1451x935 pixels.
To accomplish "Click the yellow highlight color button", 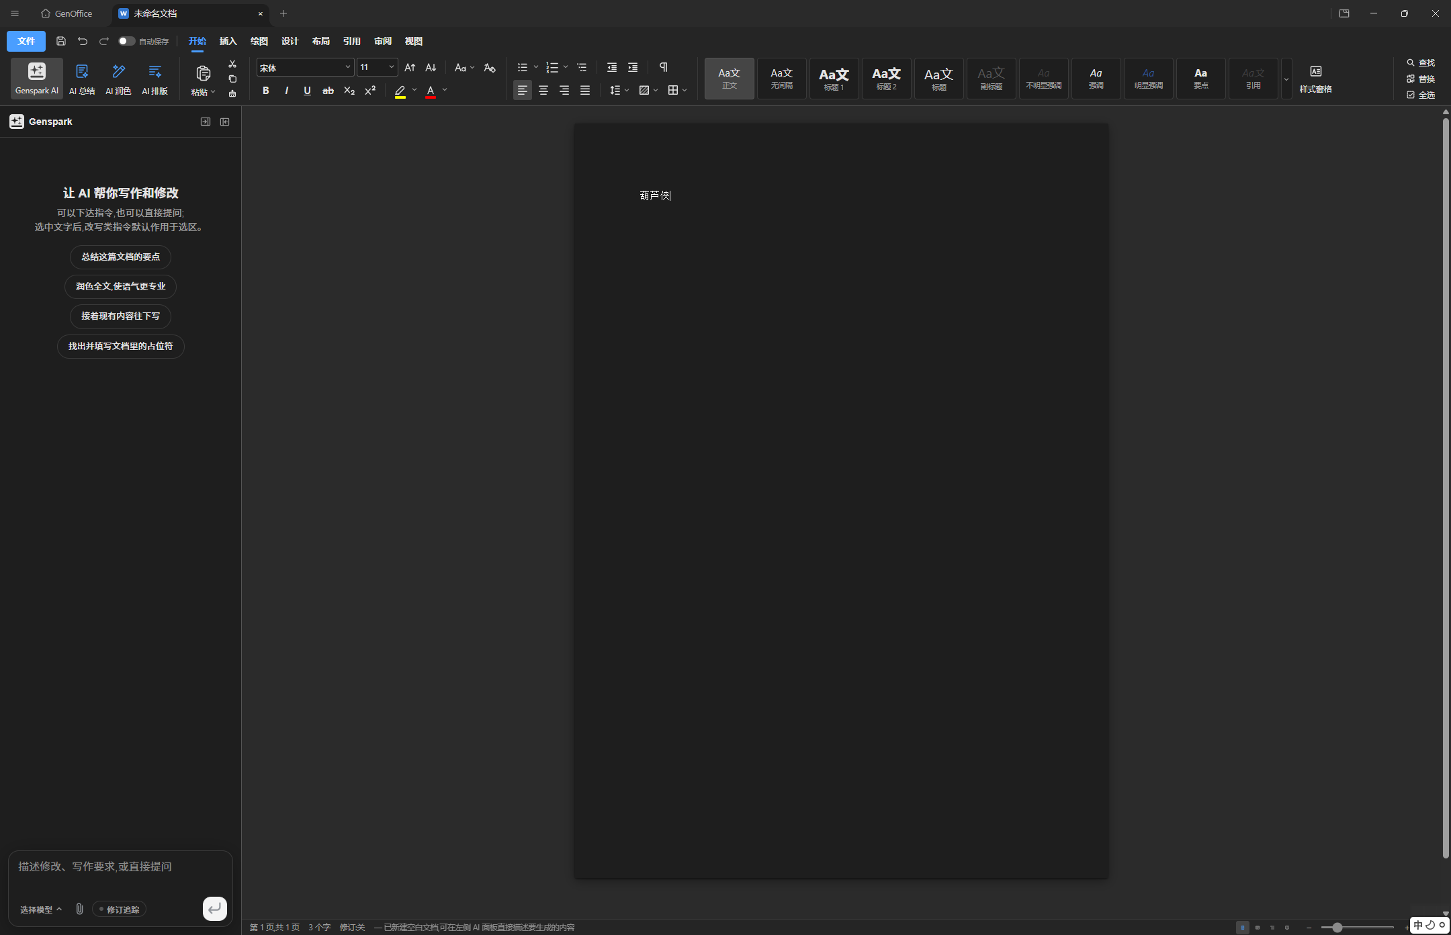I will pyautogui.click(x=400, y=91).
